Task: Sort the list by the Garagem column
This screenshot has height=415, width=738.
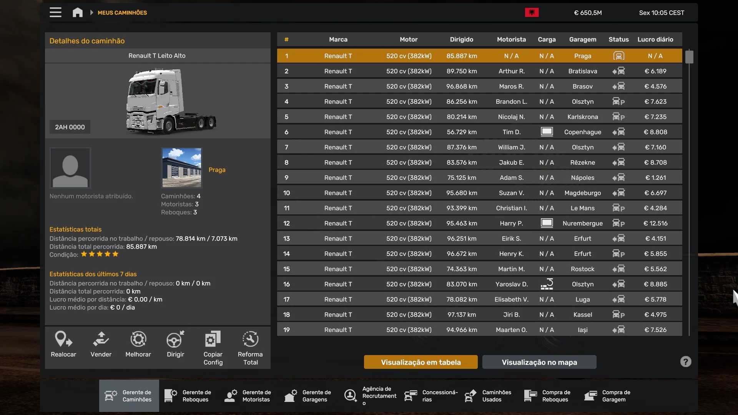Action: point(582,40)
